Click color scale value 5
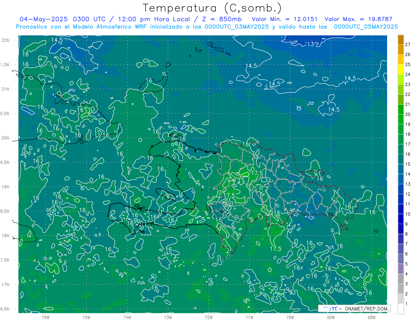 [x=407, y=264]
